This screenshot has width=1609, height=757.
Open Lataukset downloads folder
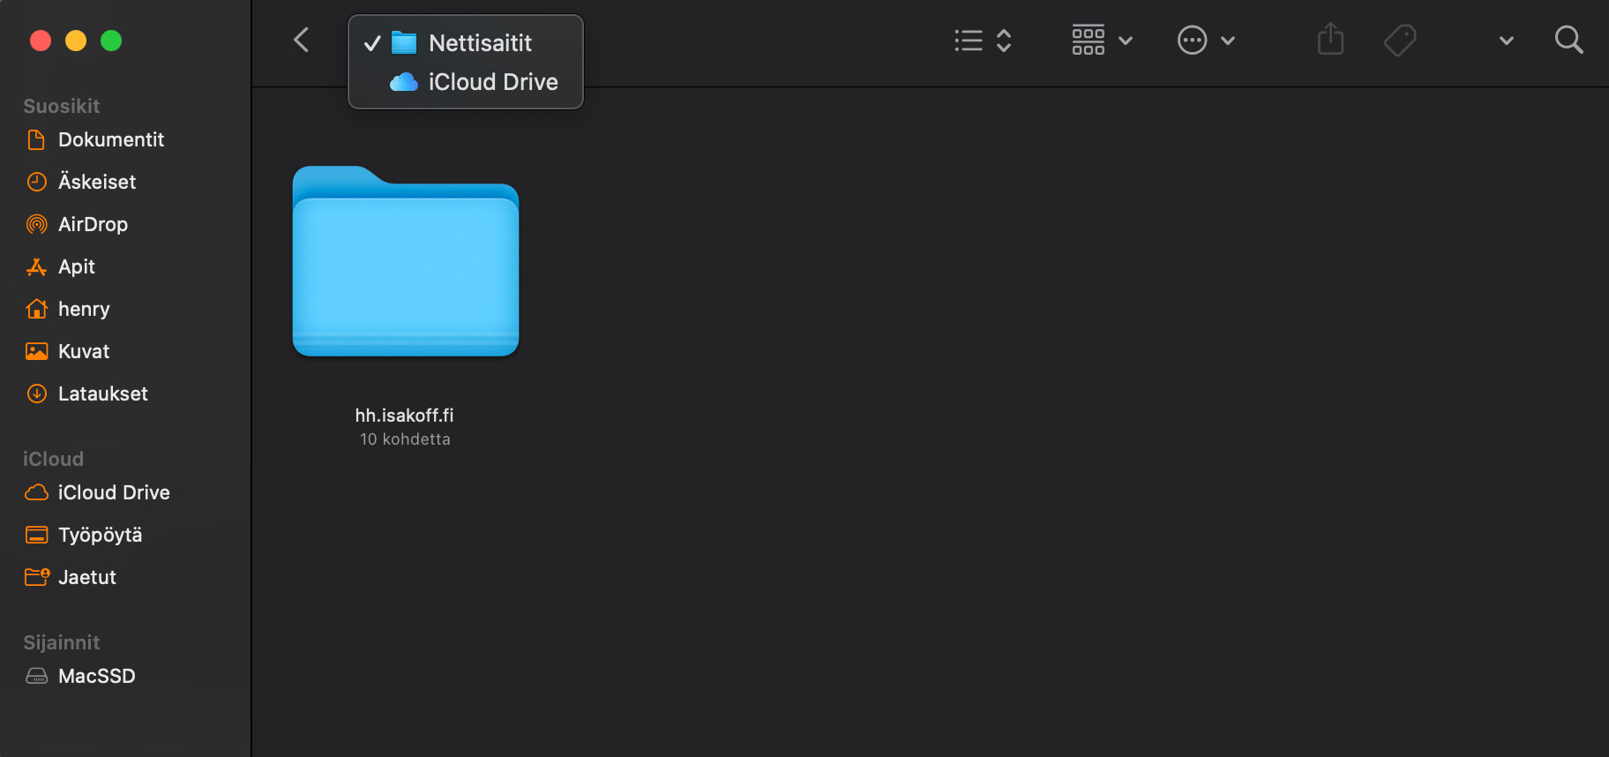click(102, 393)
